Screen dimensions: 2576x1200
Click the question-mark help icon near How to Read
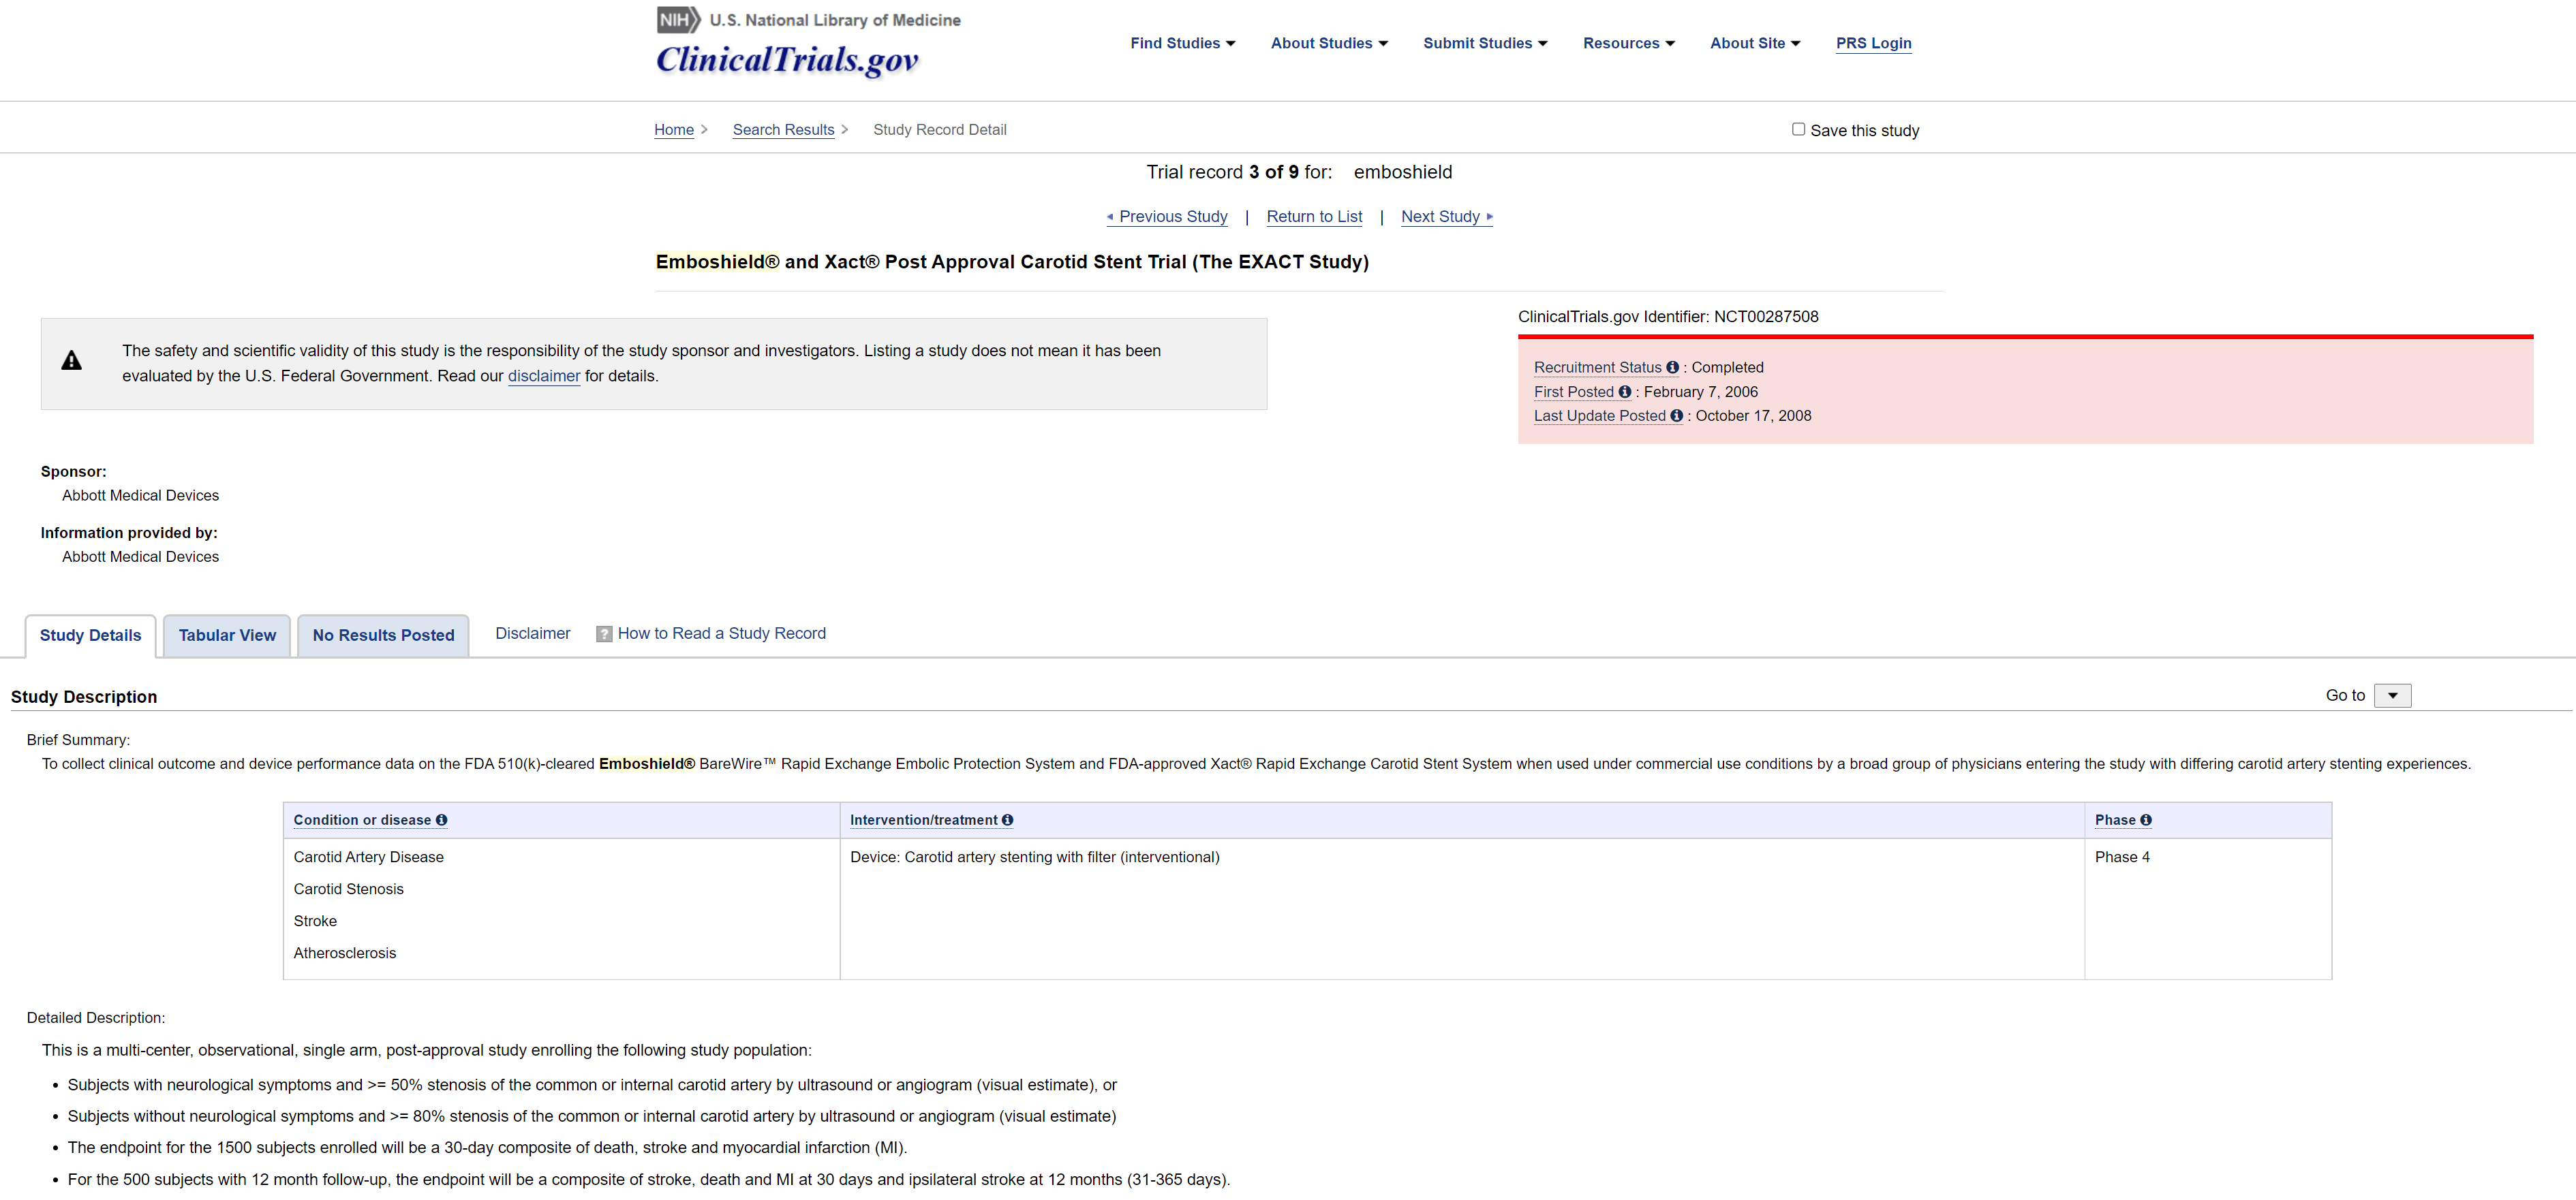[604, 635]
